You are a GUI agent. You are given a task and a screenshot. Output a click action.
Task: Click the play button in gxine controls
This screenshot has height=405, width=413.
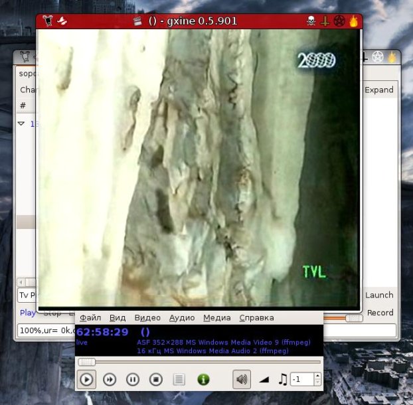tap(86, 380)
